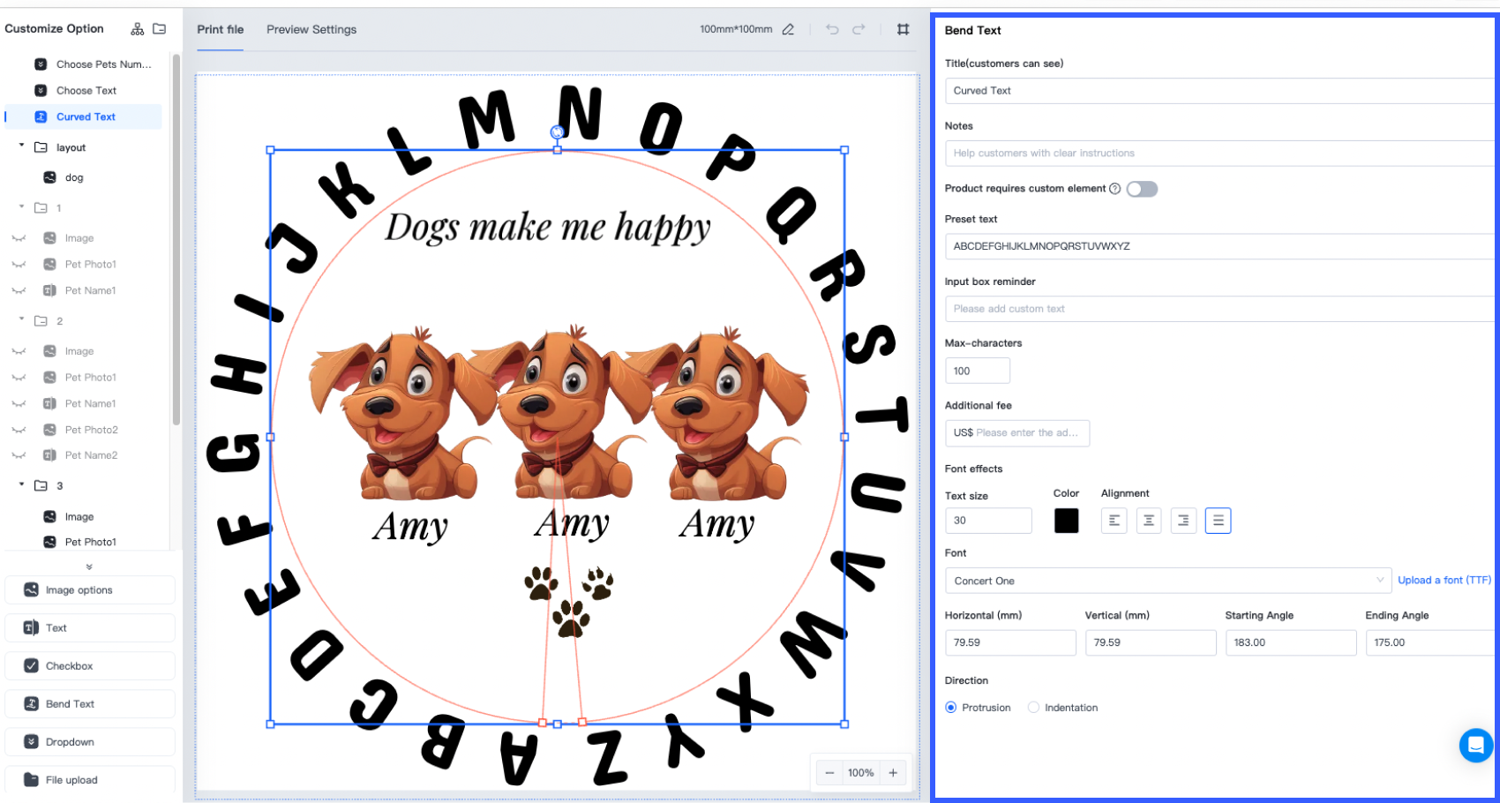Viewport: 1500px width, 803px height.
Task: Open the hierarchy tree icon beside Customize Option
Action: [x=138, y=29]
